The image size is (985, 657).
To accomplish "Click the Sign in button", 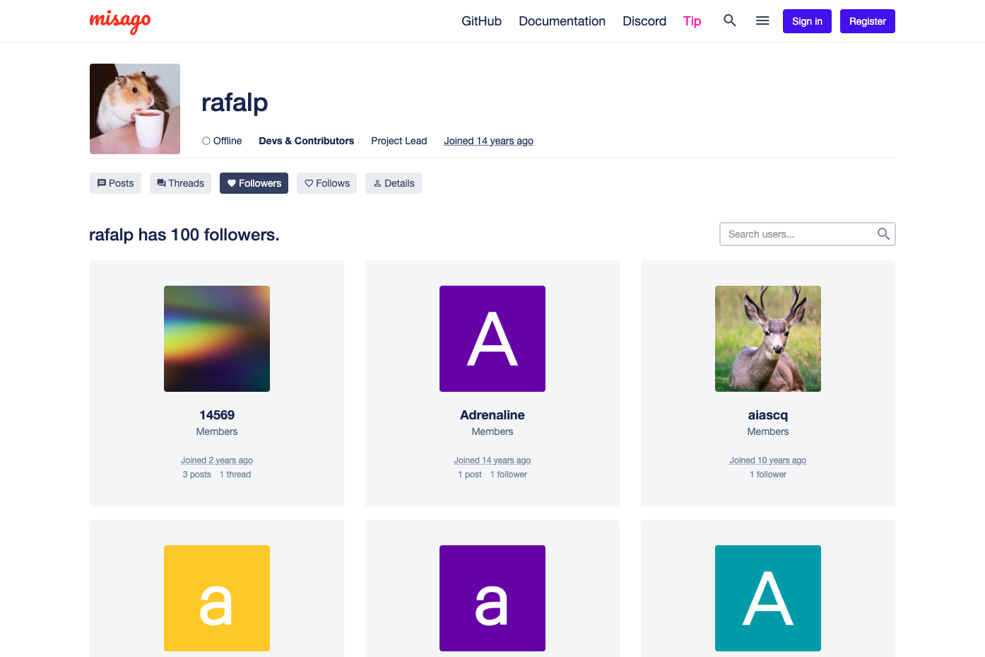I will pyautogui.click(x=807, y=21).
